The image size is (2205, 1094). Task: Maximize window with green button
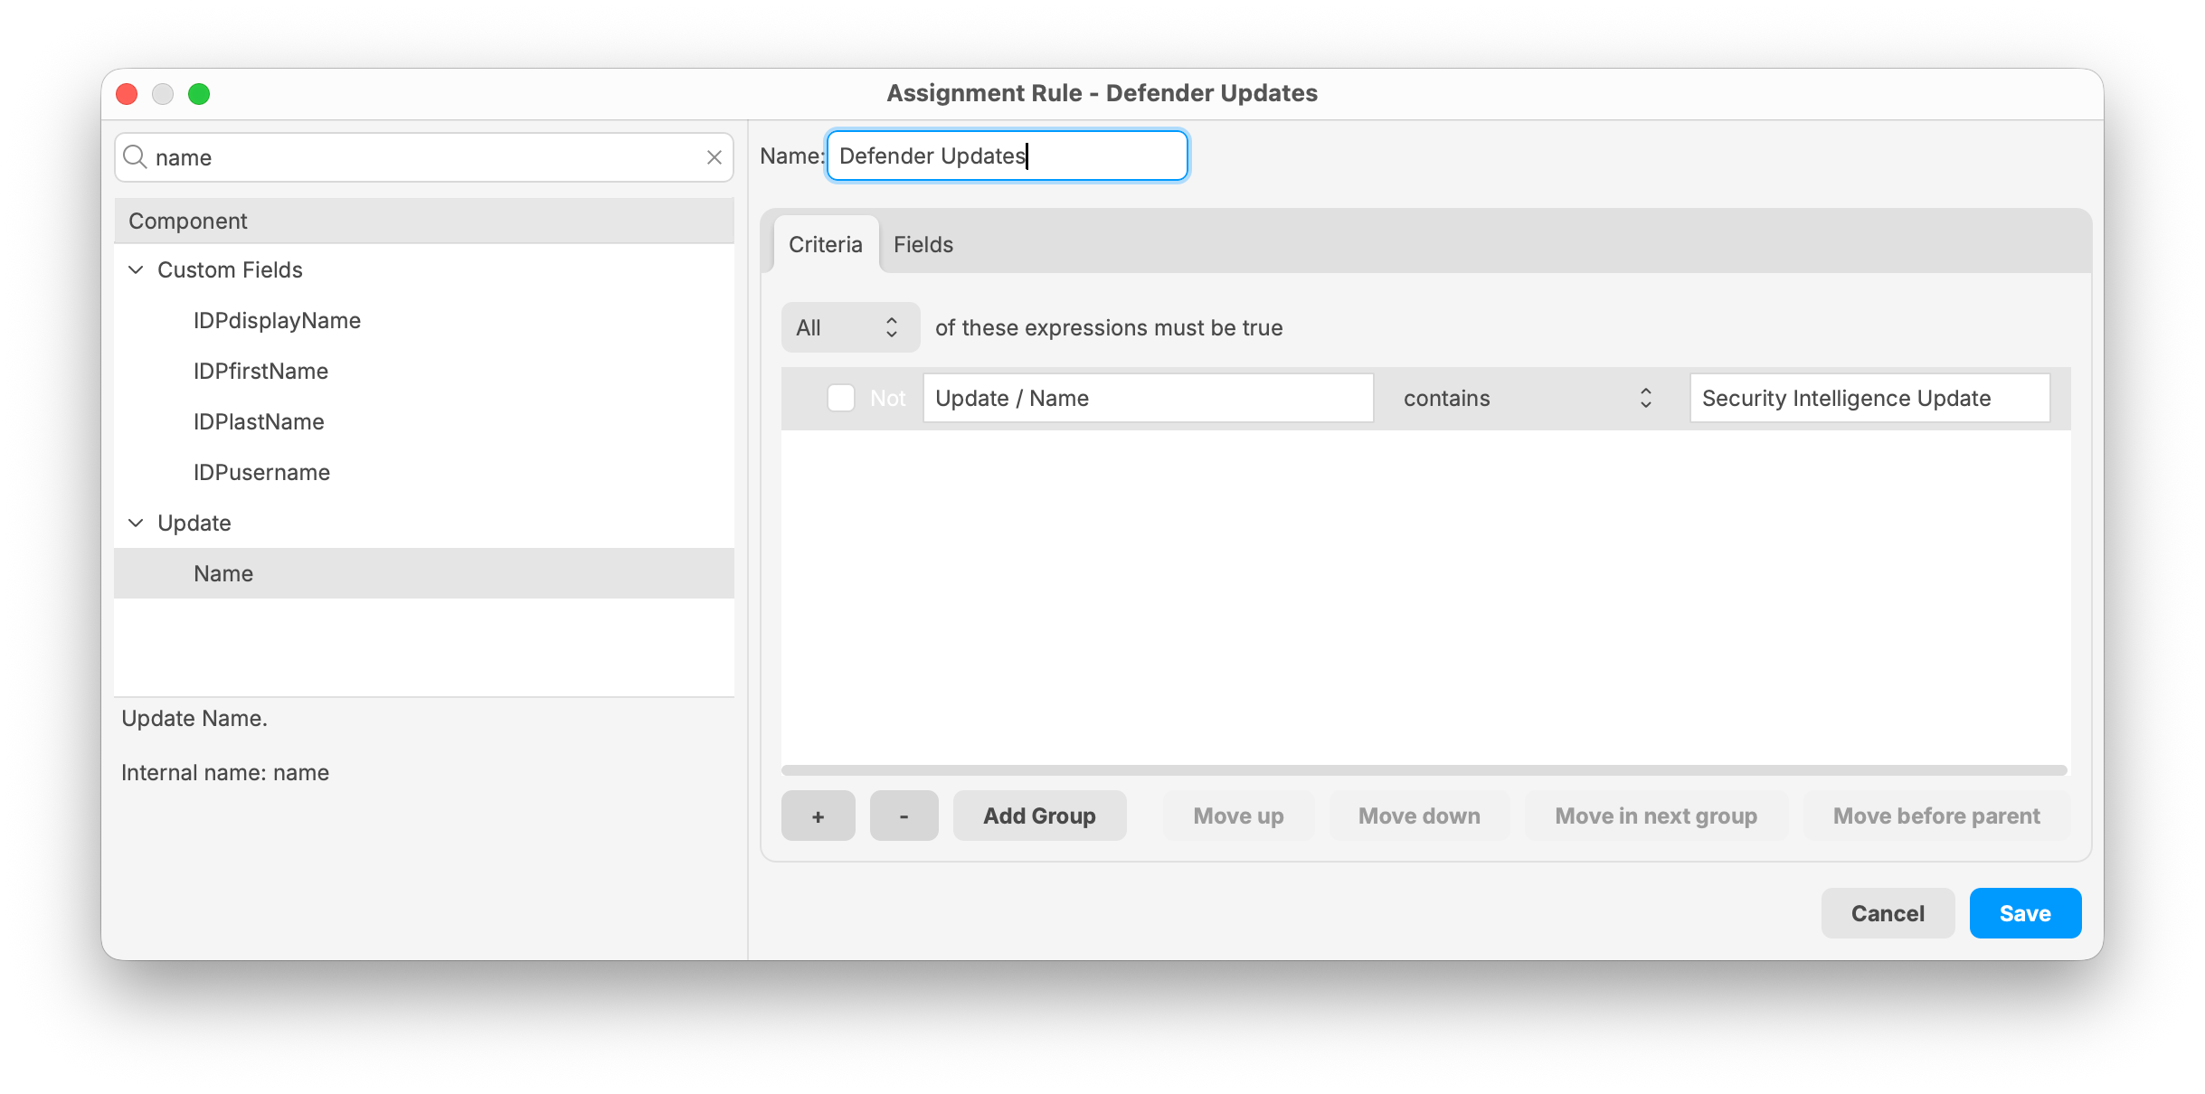pos(199,94)
